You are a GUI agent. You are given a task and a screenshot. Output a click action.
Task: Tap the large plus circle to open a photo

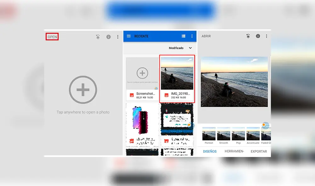pyautogui.click(x=83, y=90)
